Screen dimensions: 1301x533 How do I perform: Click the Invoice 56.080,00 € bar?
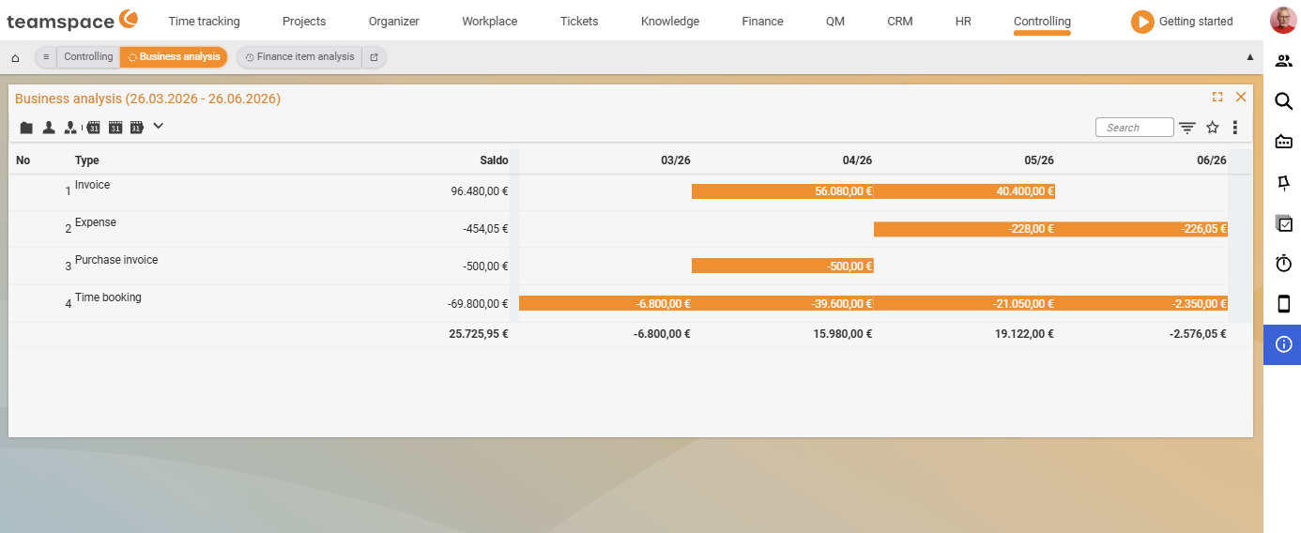click(783, 191)
